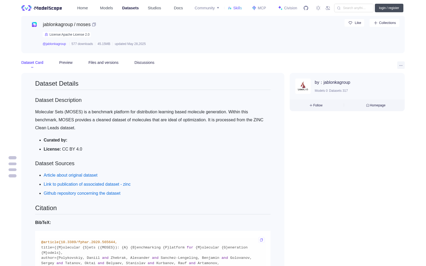
Task: Click the Citation heading
Action: click(46, 208)
